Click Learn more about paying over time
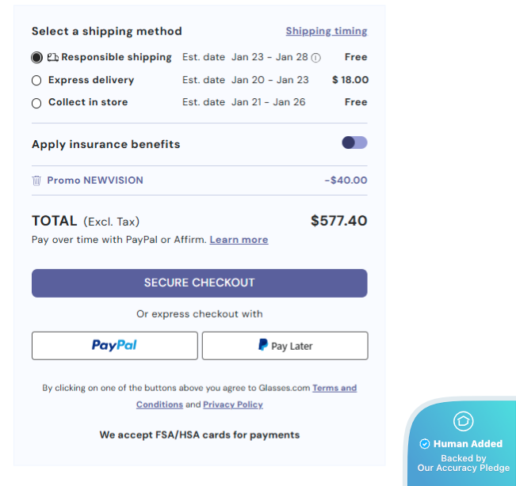Screen dimensions: 516x486 [x=239, y=240]
